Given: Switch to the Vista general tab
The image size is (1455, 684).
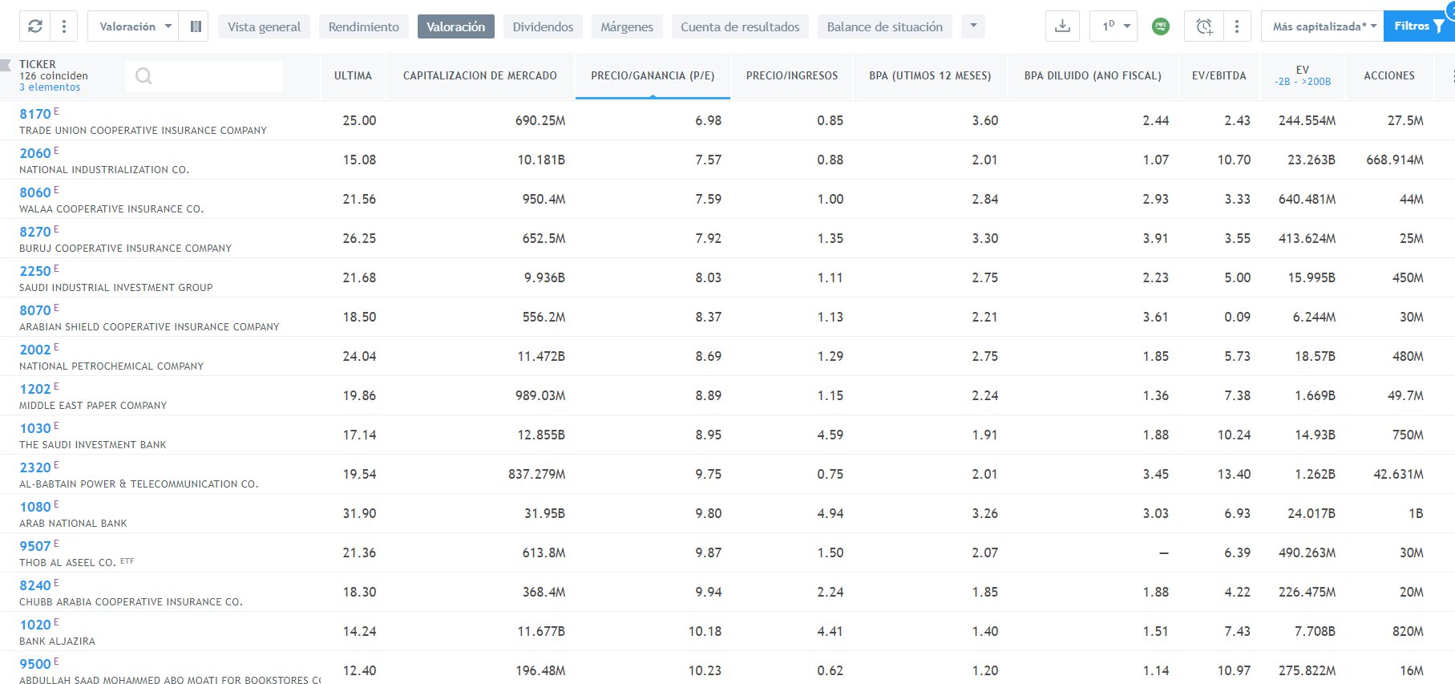Looking at the screenshot, I should point(264,26).
